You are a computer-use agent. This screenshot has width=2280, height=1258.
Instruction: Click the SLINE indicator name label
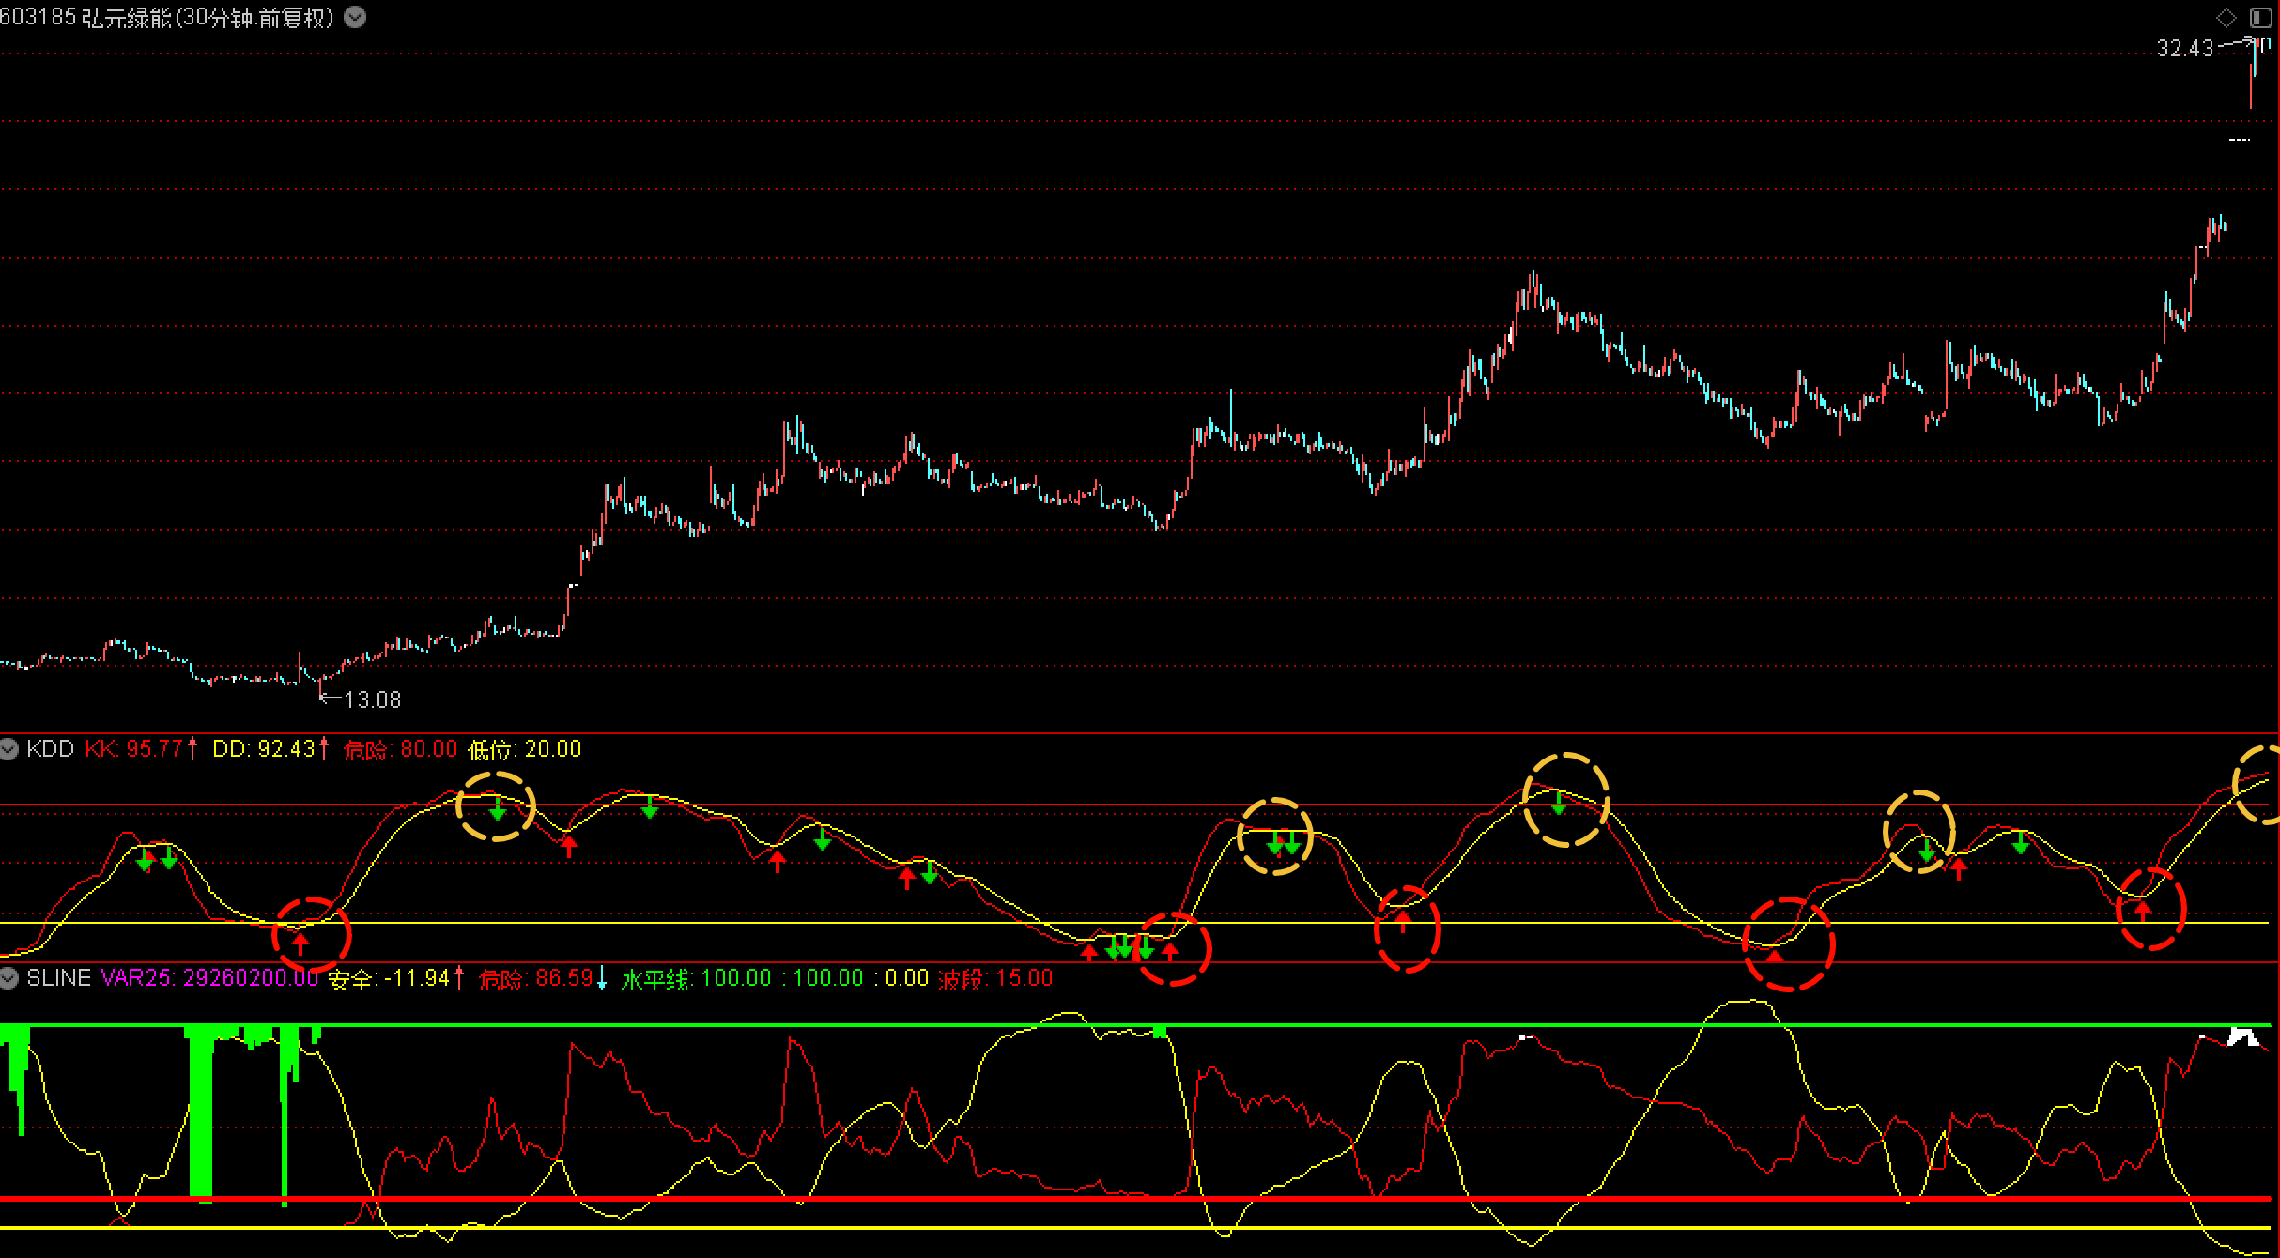[58, 978]
